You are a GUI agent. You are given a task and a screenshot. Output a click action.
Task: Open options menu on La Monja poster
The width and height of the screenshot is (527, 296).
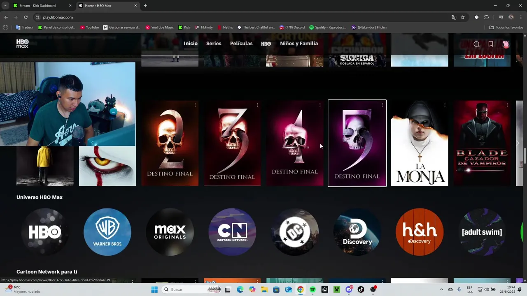(445, 105)
